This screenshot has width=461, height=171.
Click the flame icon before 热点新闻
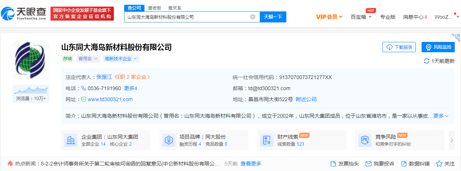coord(10,163)
